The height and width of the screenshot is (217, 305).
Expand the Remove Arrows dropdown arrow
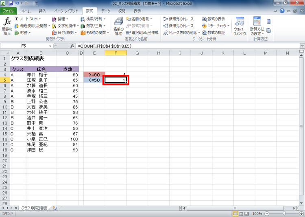[199, 33]
